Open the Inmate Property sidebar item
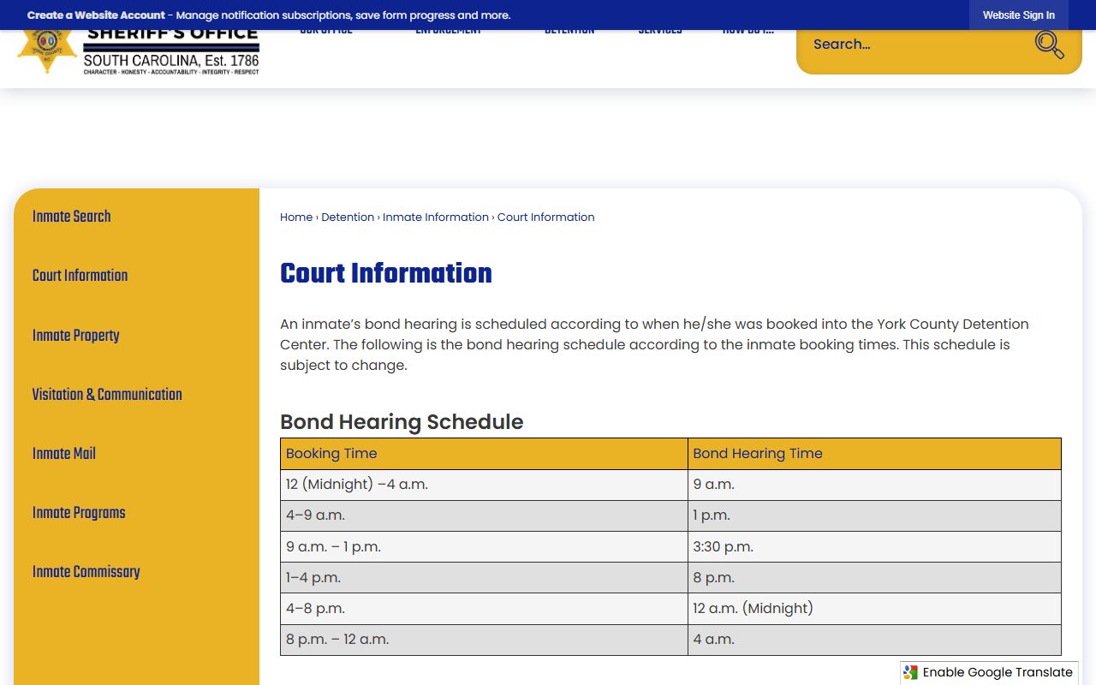 (x=76, y=336)
